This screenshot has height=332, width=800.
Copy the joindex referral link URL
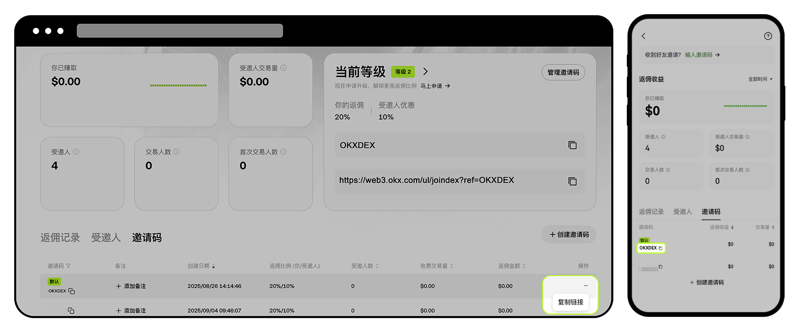coord(572,181)
